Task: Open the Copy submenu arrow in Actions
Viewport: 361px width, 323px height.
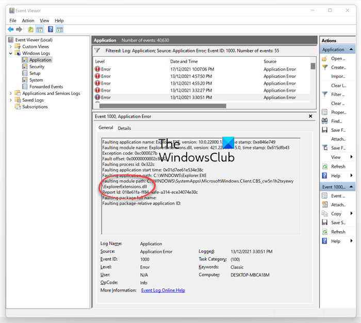Action: (351, 213)
